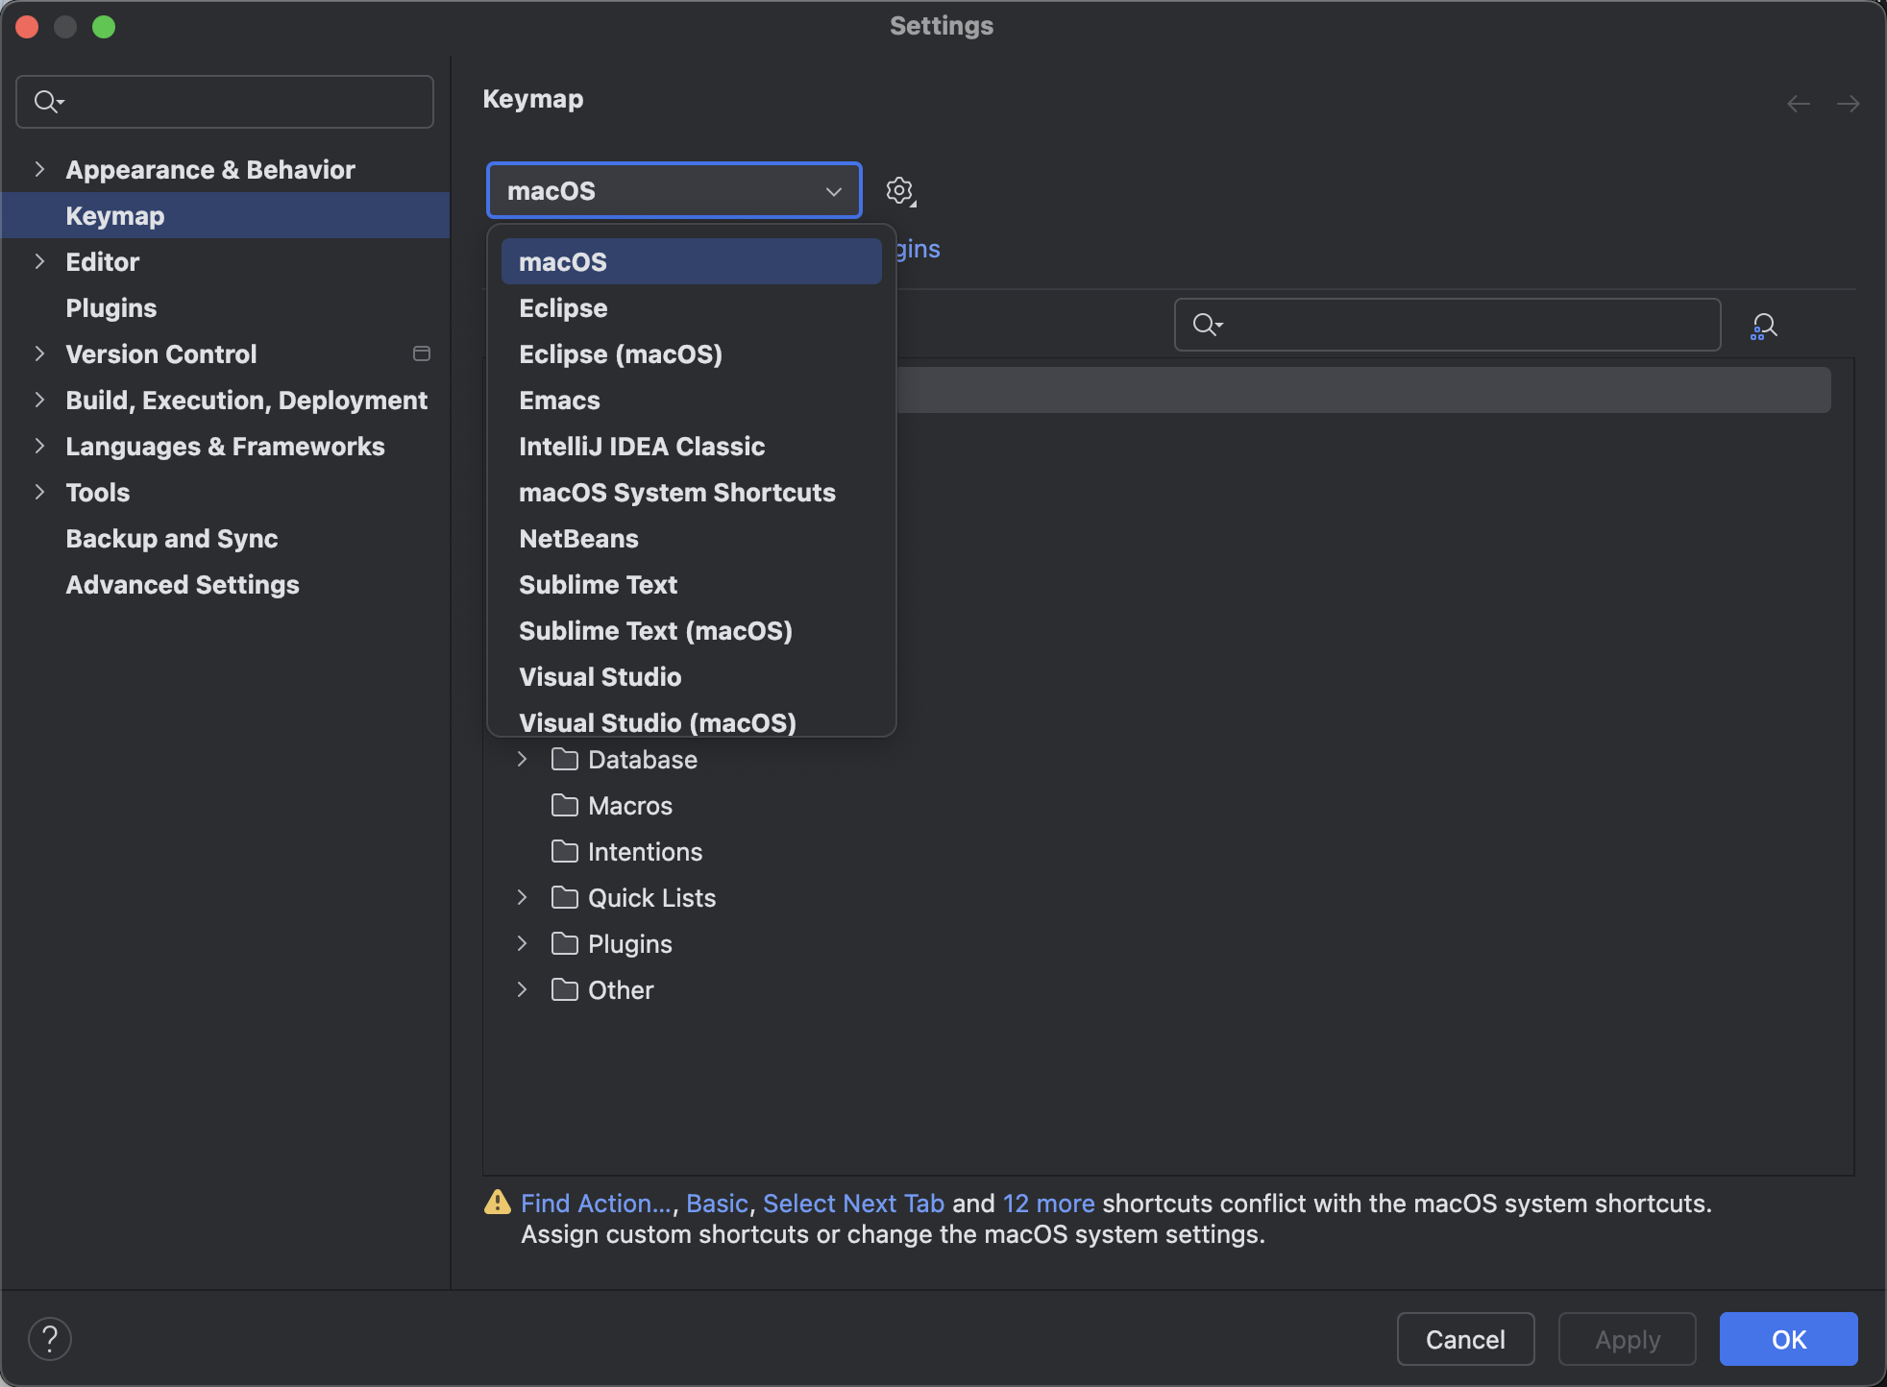Expand Build, Execution, Deployment section
The image size is (1887, 1387).
coord(39,401)
